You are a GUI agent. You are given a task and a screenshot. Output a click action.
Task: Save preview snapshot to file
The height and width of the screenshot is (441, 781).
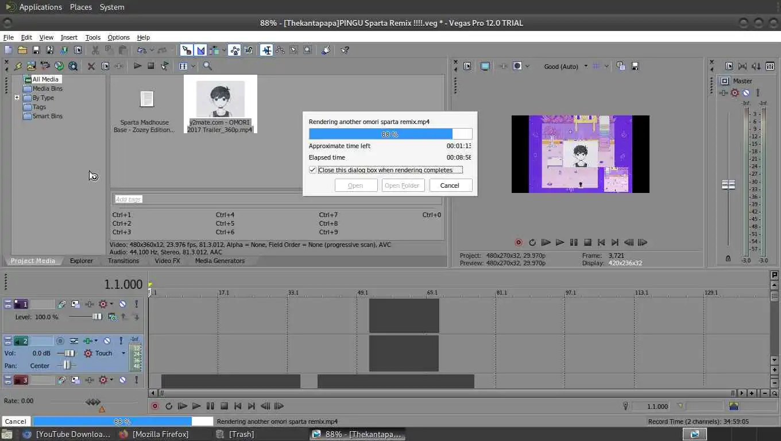coord(635,66)
